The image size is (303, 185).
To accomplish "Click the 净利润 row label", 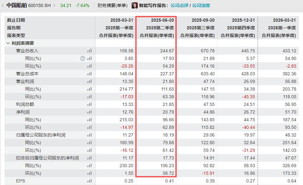I will [x=23, y=112].
